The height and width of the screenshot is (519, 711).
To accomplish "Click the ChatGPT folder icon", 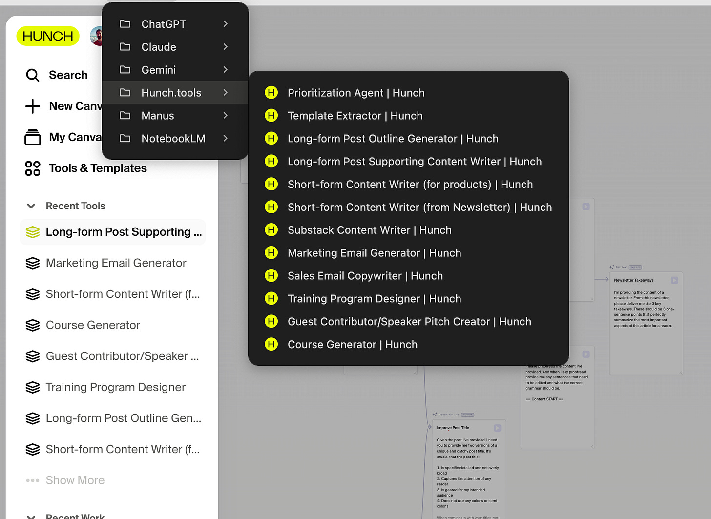I will point(125,24).
